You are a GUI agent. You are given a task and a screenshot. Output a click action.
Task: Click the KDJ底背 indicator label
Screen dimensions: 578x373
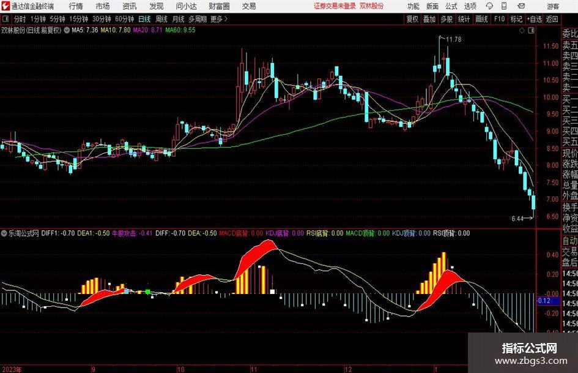(x=284, y=233)
